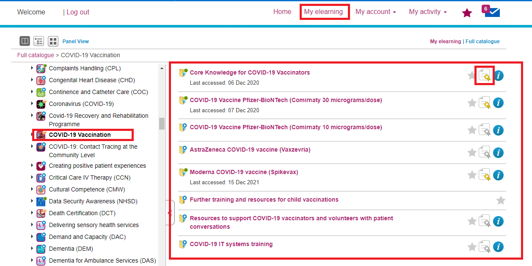Click the tree scrollbar up arrow
The width and height of the screenshot is (532, 266).
pos(162,68)
